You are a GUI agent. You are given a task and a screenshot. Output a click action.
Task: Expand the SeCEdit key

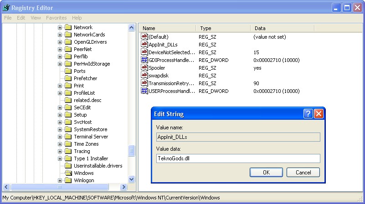coord(60,107)
